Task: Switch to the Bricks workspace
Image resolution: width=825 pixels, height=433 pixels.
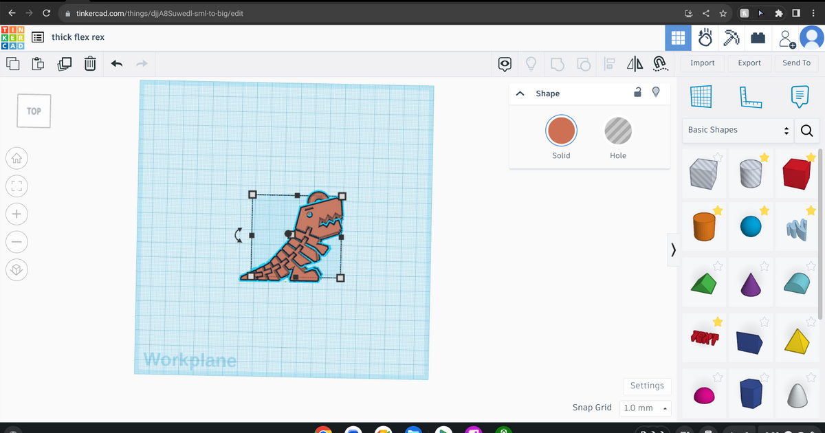Action: pyautogui.click(x=758, y=38)
